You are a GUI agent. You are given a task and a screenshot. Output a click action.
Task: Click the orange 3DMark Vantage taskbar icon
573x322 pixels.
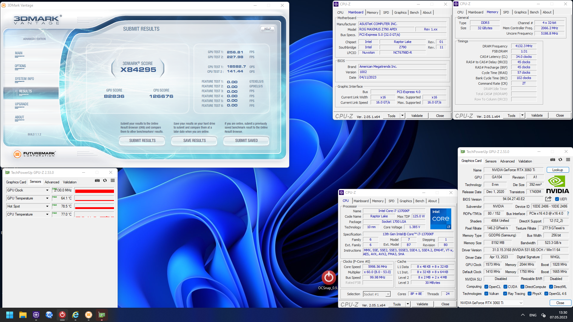(89, 315)
